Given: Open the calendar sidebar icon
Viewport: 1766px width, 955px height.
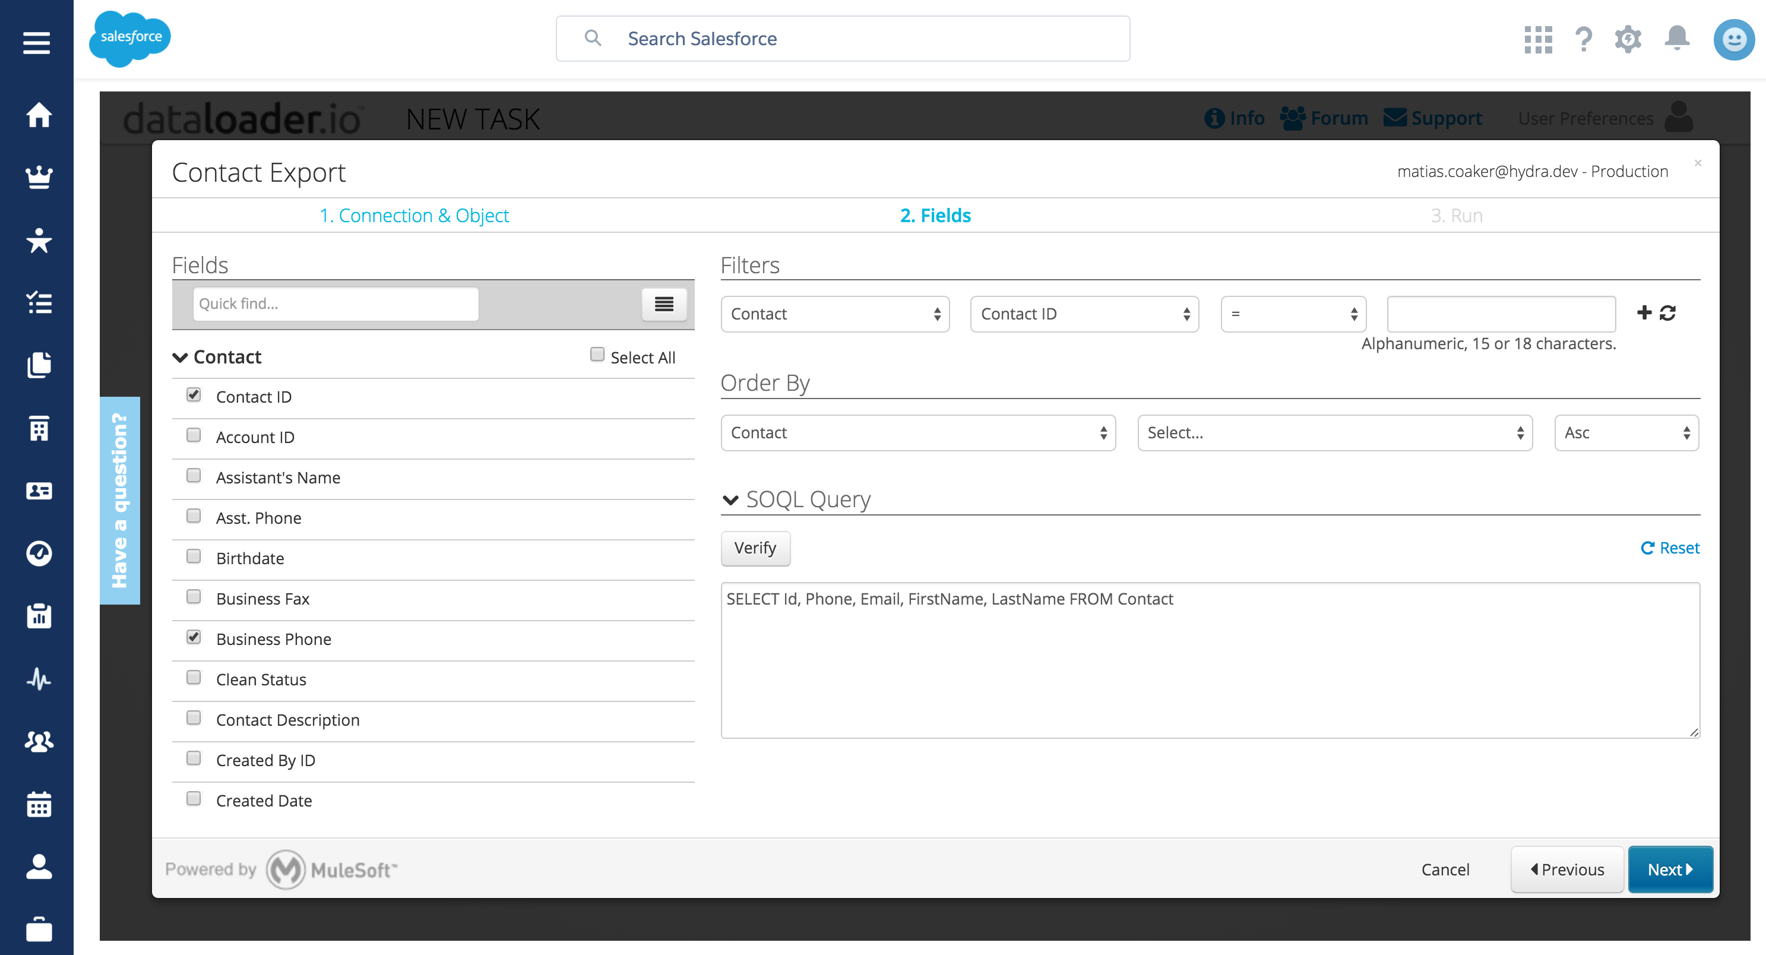Looking at the screenshot, I should tap(39, 804).
